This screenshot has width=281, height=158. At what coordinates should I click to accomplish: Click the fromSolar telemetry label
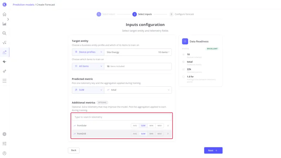point(82,126)
